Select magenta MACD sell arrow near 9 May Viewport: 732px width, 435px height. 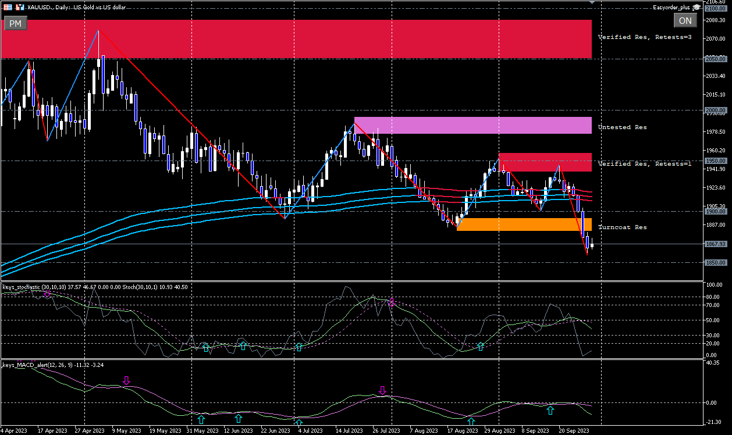pos(127,381)
